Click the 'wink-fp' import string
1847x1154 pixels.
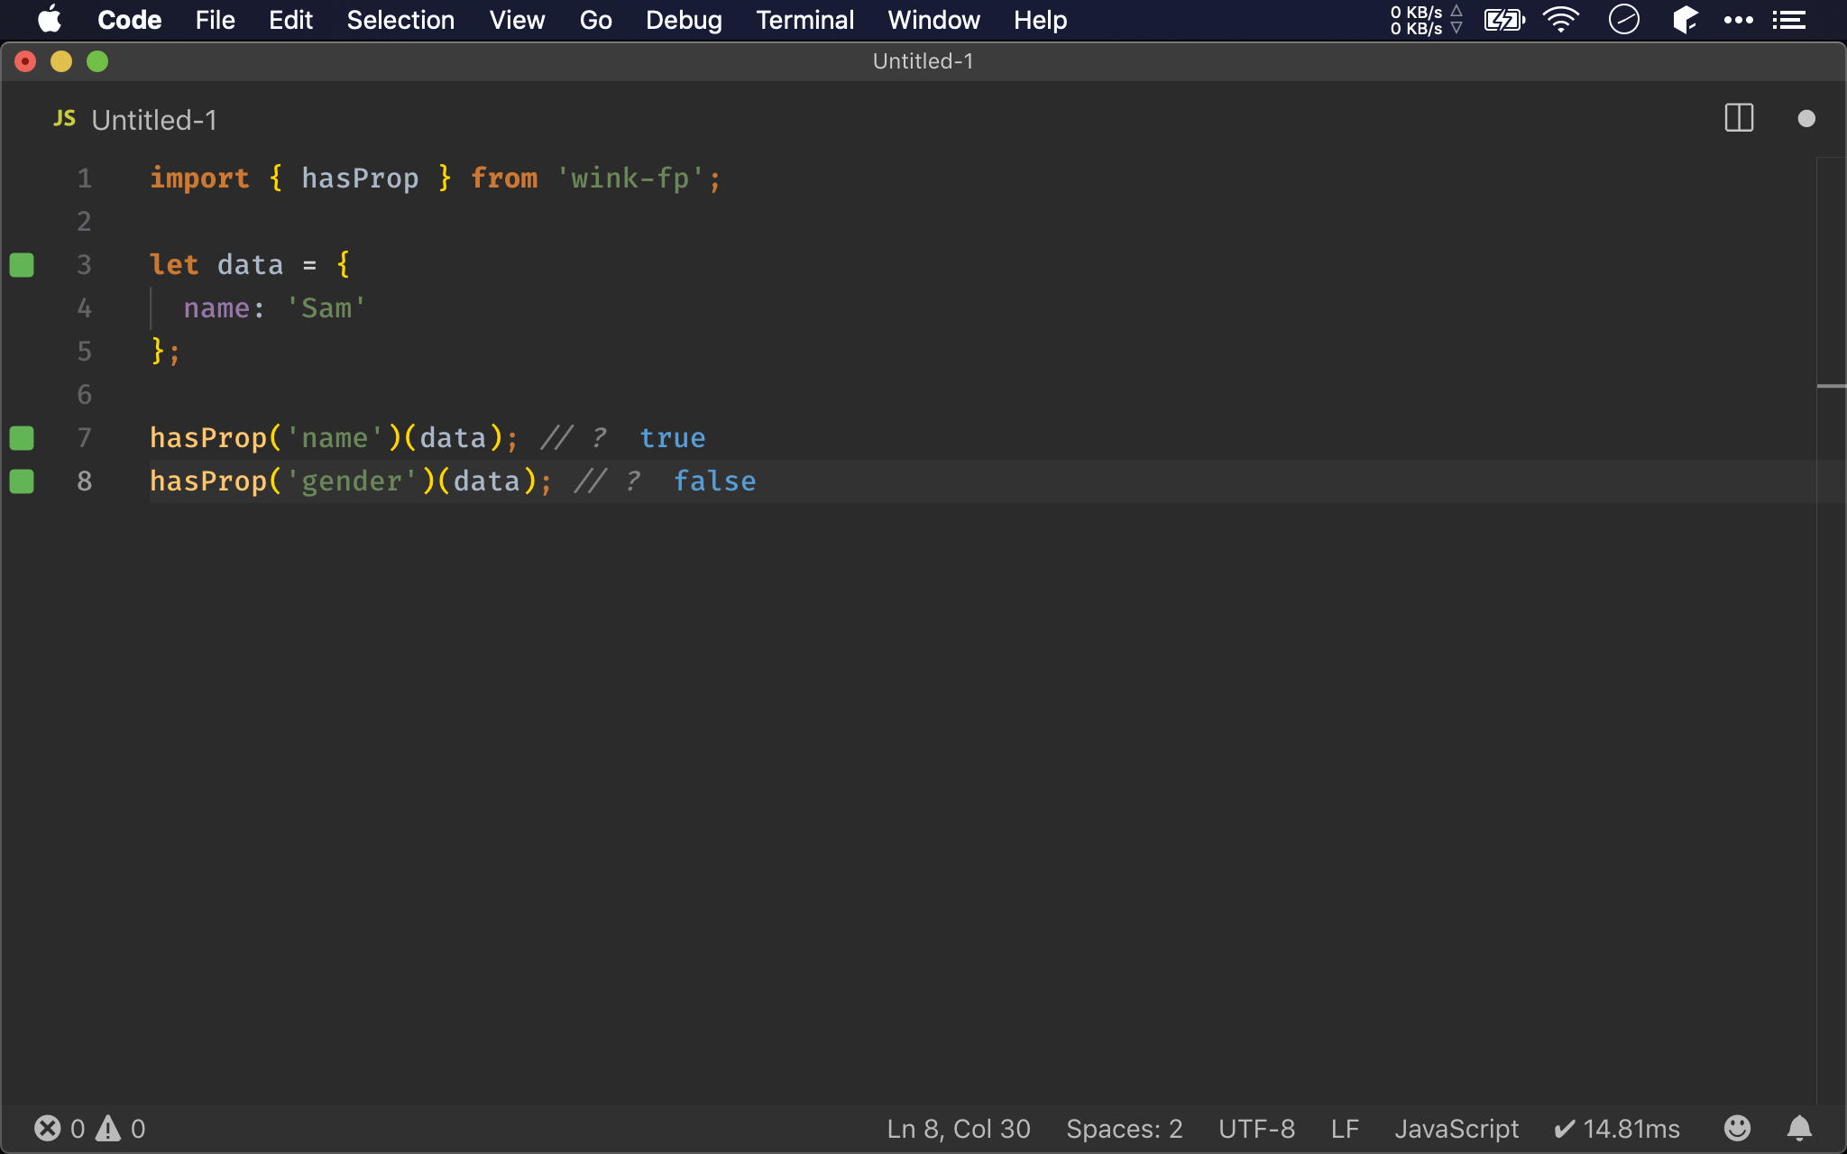point(629,179)
